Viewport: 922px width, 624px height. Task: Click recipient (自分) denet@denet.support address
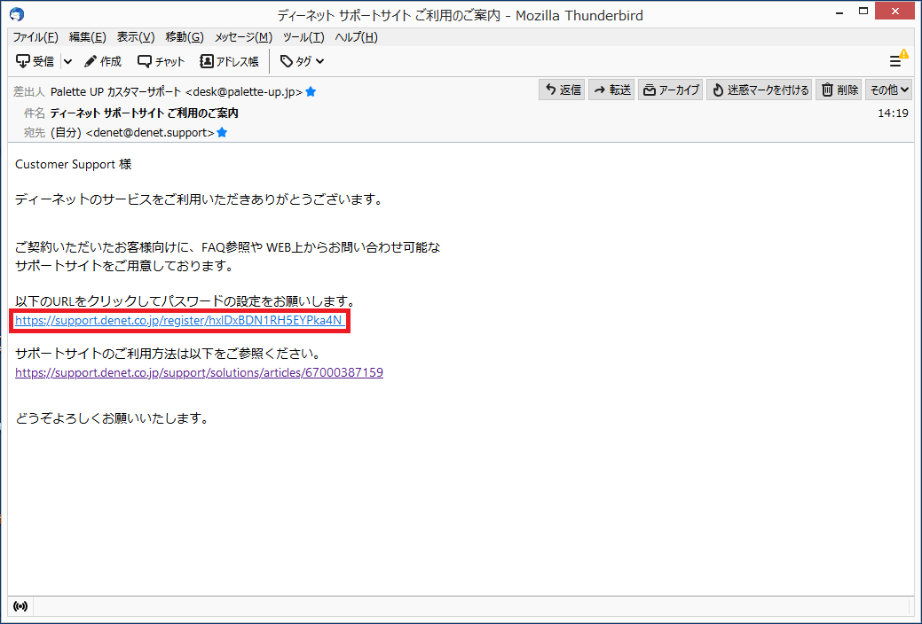click(132, 133)
